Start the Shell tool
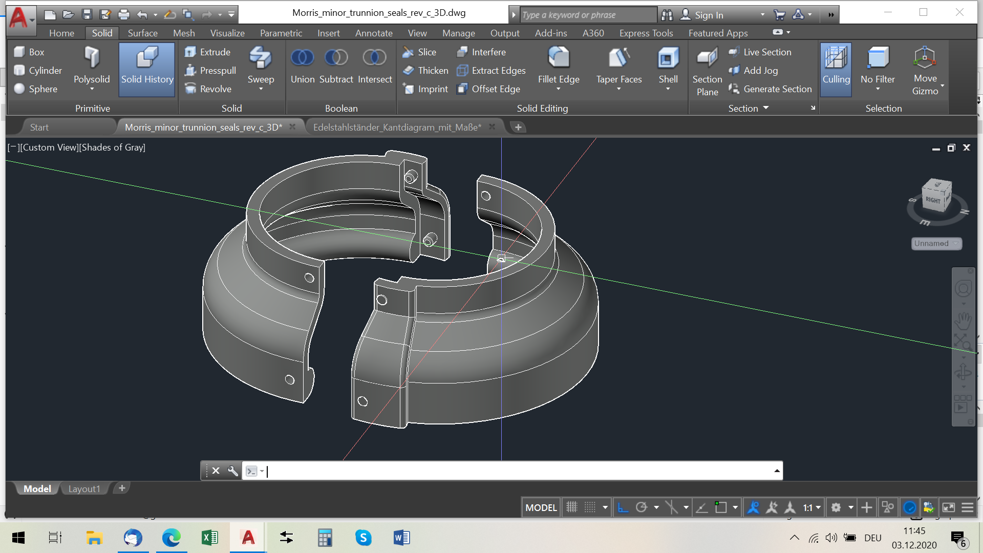This screenshot has height=553, width=983. click(x=668, y=66)
